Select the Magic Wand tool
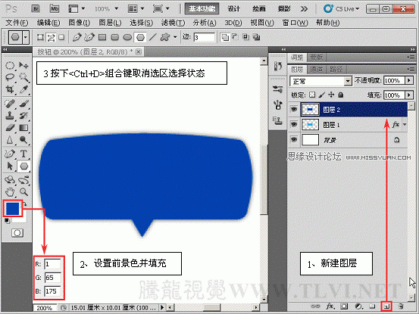419x314 pixels. click(x=23, y=77)
